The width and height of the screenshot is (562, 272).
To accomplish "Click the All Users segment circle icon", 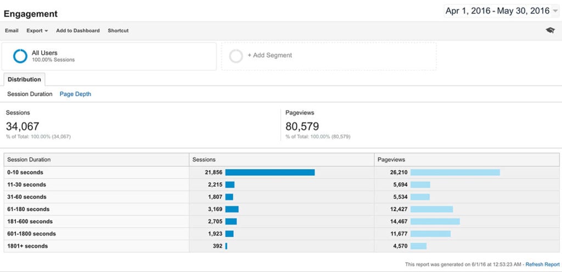I will [x=20, y=56].
